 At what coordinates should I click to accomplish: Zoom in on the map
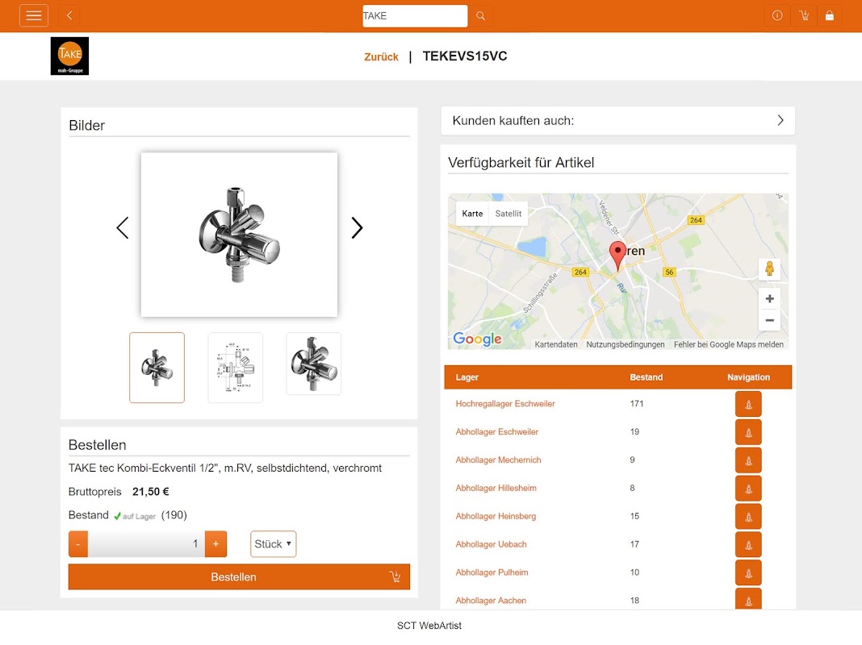(x=770, y=298)
